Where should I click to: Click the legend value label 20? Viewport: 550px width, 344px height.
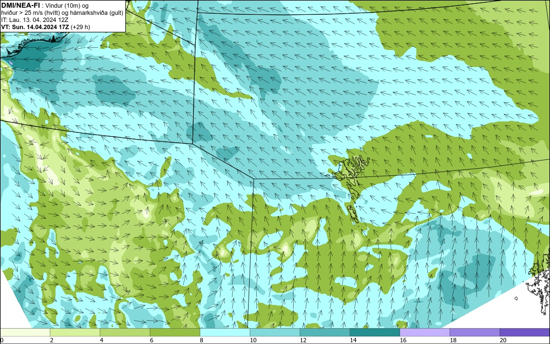[x=503, y=340]
